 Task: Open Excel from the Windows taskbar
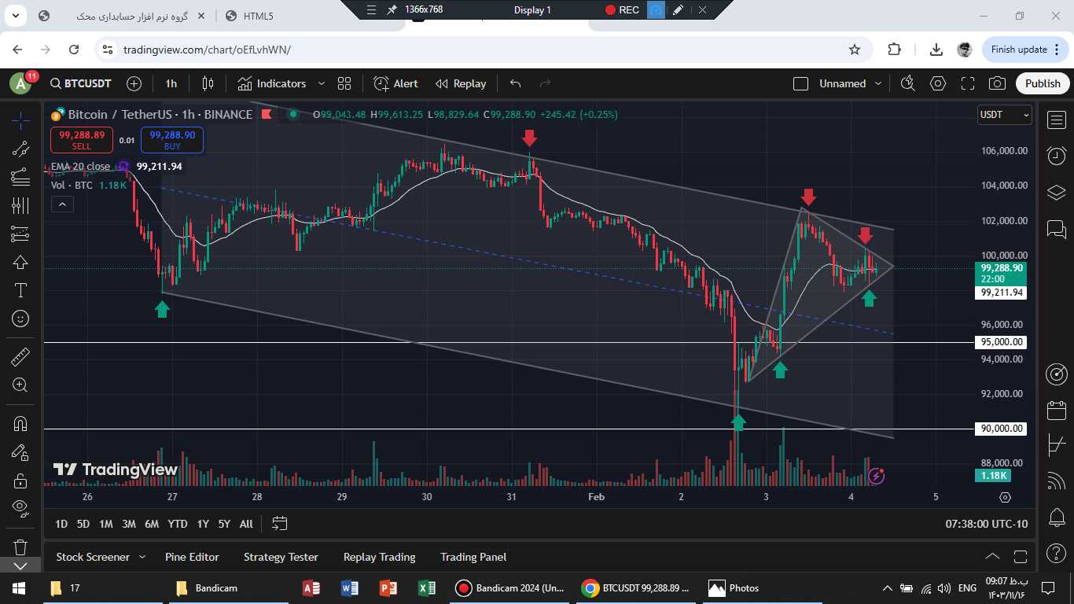426,587
